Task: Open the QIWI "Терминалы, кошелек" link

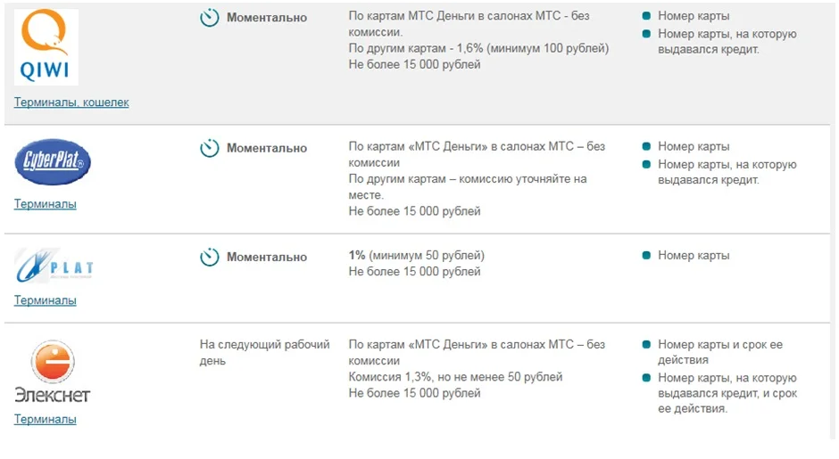Action: pyautogui.click(x=71, y=102)
